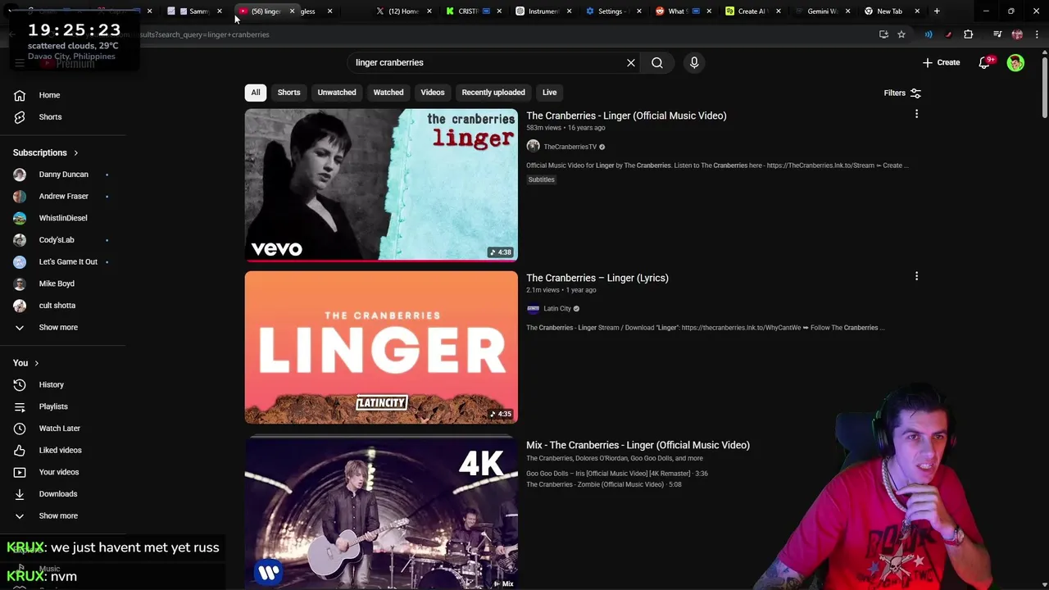
Task: Open TheCranberriesTV channel link
Action: 570,147
